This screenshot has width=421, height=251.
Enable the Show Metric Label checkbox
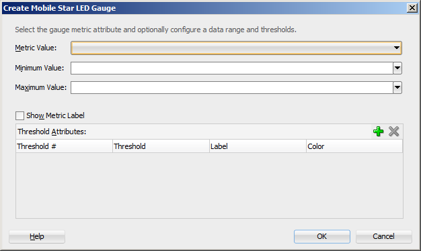point(20,115)
